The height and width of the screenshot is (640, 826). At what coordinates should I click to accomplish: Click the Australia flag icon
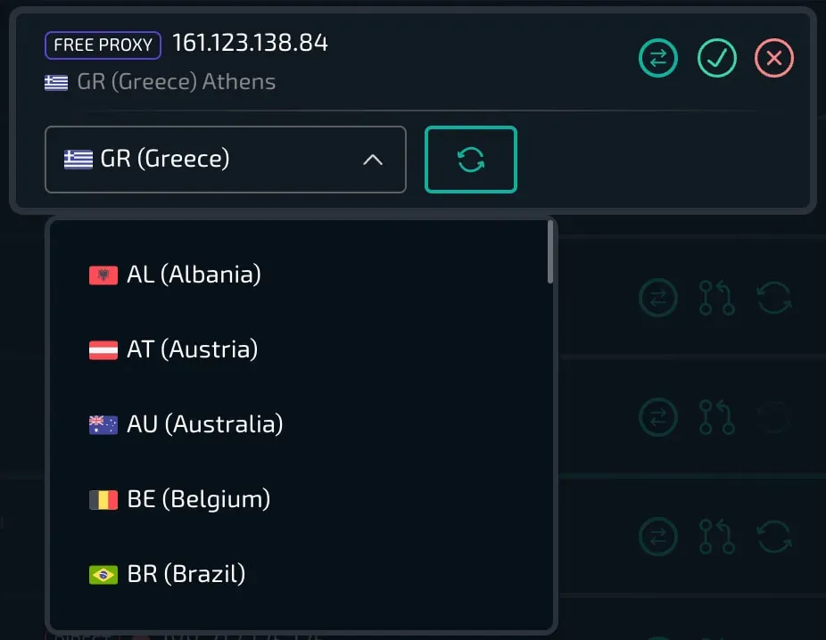103,424
